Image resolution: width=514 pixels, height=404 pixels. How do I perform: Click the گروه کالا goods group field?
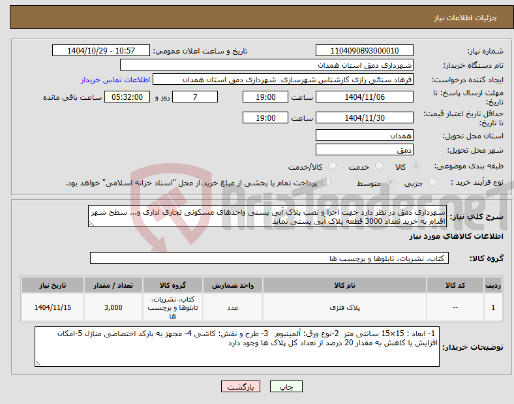click(269, 258)
